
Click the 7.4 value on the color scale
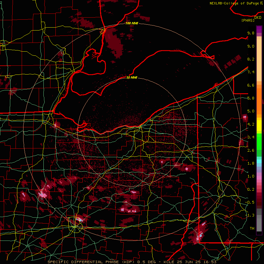click(251, 72)
